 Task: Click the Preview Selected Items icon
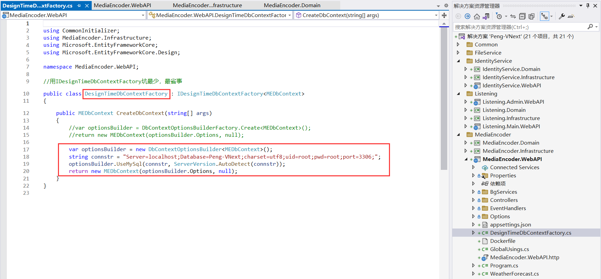coord(571,16)
